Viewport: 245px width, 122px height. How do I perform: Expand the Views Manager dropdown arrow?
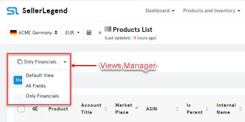pyautogui.click(x=65, y=62)
